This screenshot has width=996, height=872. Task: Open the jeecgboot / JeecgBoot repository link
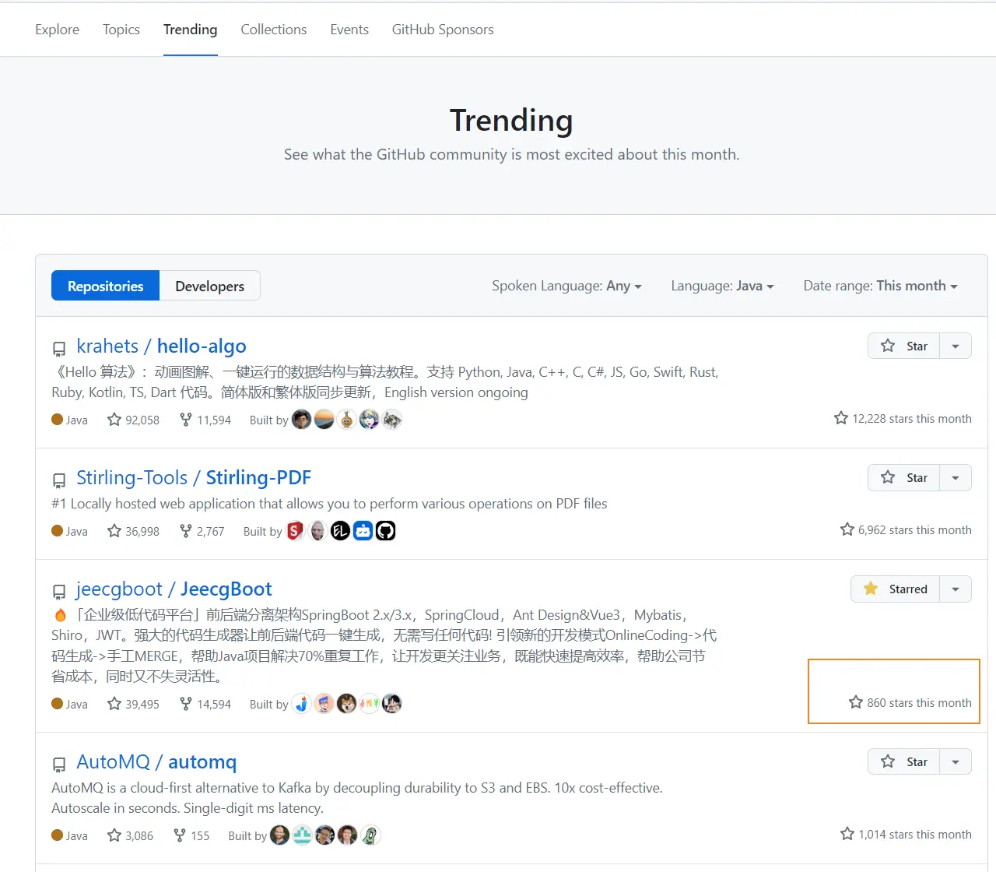[x=174, y=589]
